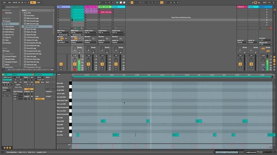Screen dimensions: 277x155
Task: Click the Raw button in the preview bar
Action: [x=52, y=70]
